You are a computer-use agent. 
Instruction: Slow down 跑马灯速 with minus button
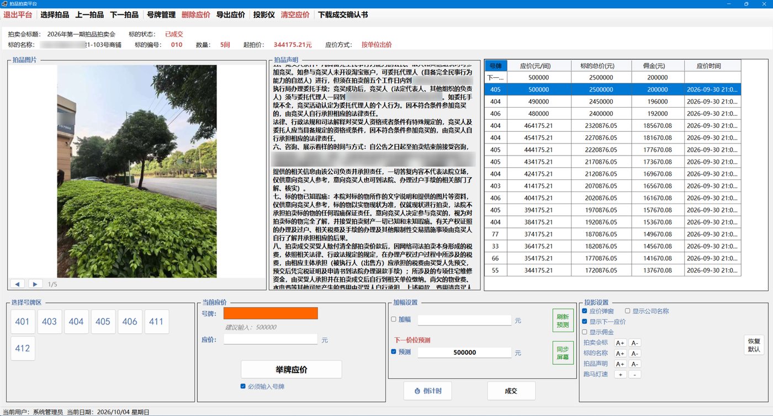(x=635, y=375)
